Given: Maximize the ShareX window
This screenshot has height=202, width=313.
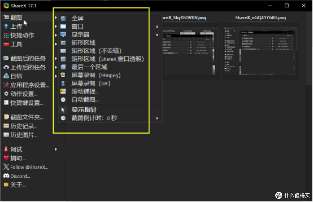Looking at the screenshot, I should [287, 5].
